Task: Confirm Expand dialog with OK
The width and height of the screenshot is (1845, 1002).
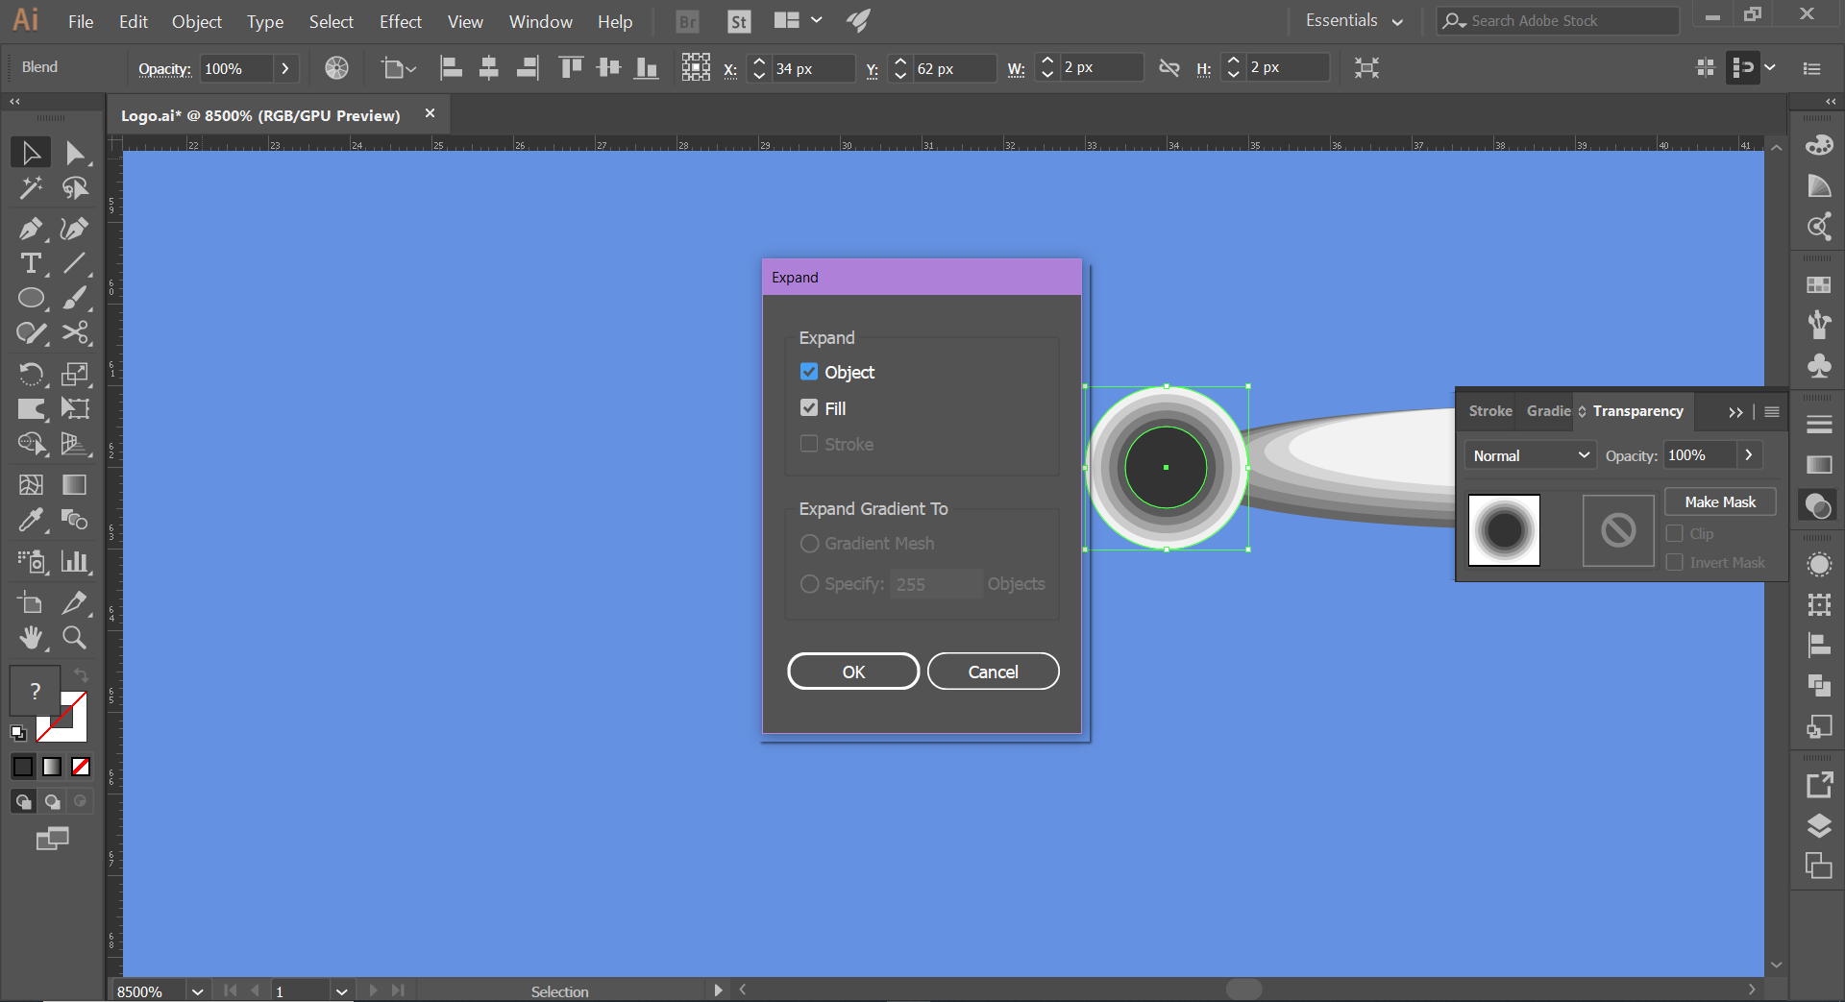Action: click(853, 672)
